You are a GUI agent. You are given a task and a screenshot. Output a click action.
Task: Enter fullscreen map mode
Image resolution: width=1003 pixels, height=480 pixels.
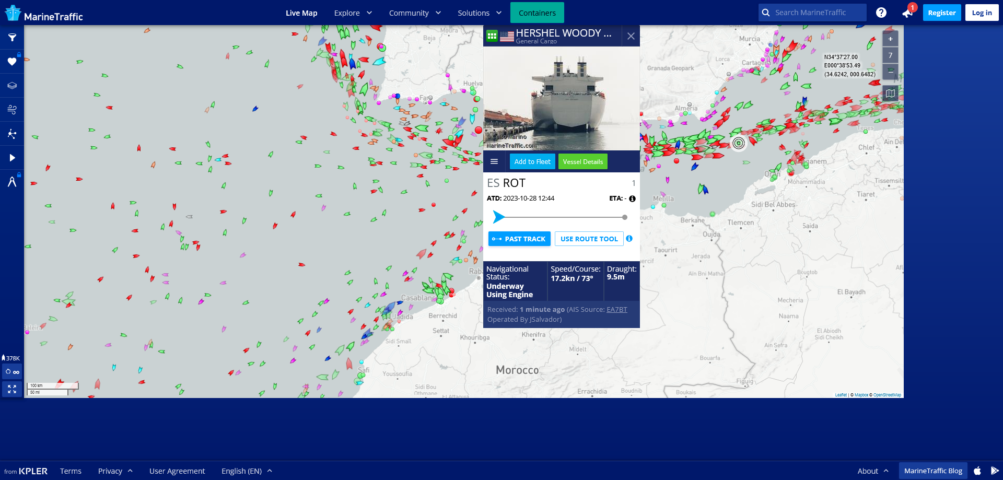12,389
